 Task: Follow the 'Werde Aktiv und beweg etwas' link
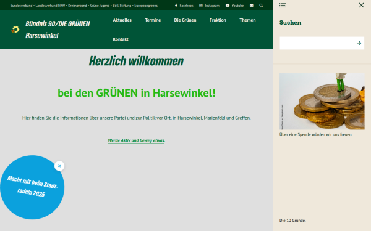click(136, 140)
